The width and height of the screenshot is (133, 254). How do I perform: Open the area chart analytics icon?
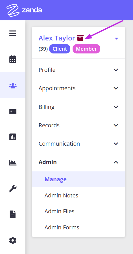pyautogui.click(x=13, y=162)
